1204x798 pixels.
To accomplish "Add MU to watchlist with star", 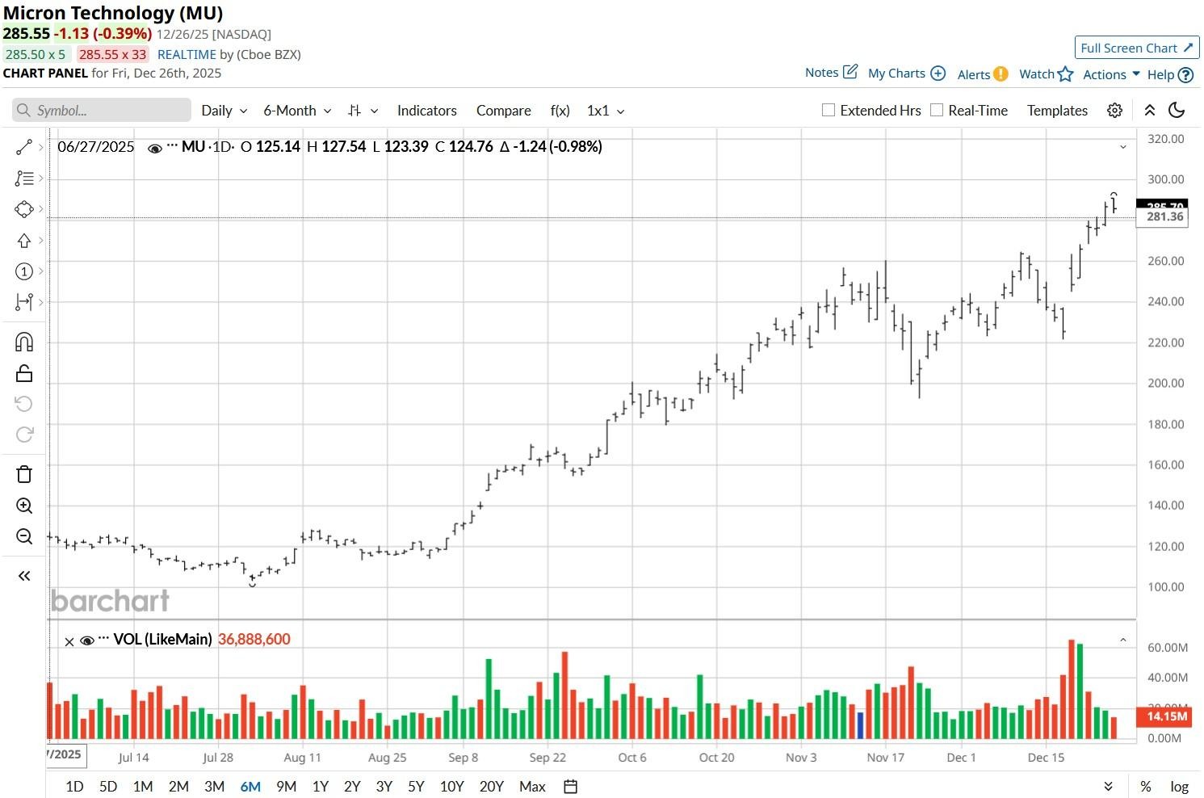I will point(1066,73).
